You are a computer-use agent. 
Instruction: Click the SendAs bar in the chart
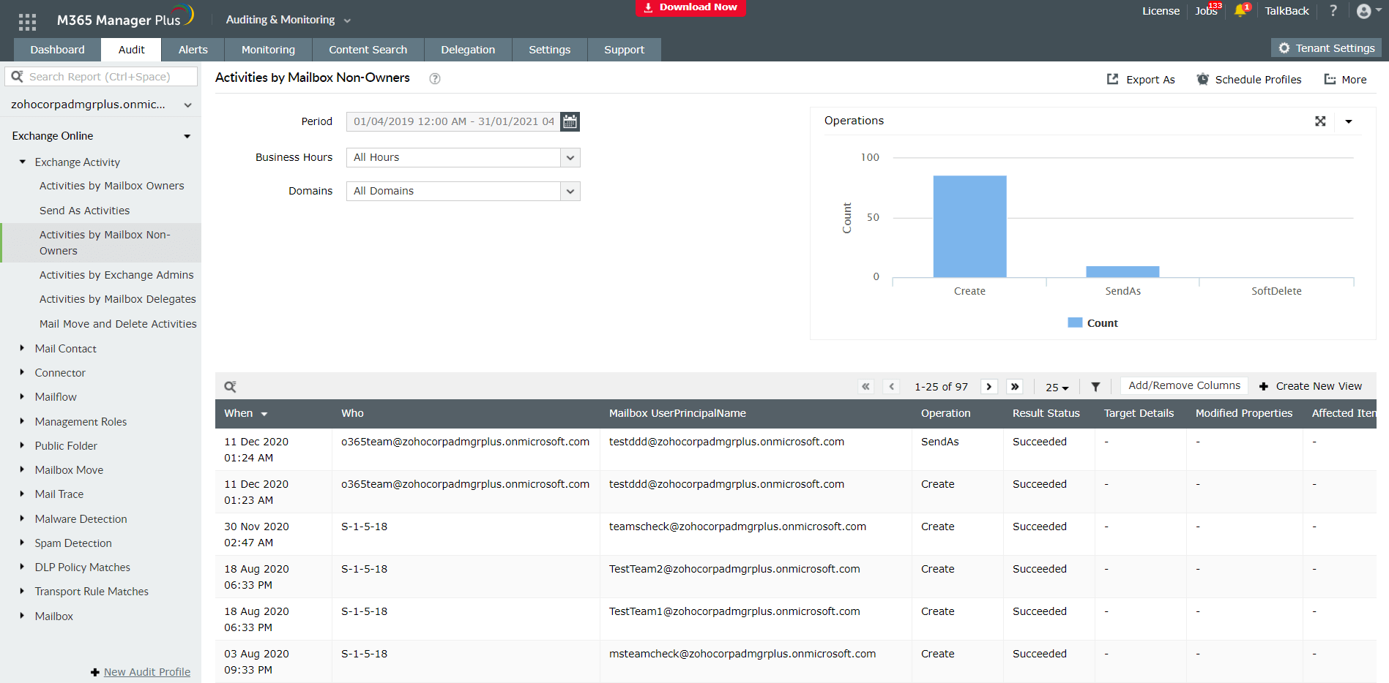[x=1122, y=271]
